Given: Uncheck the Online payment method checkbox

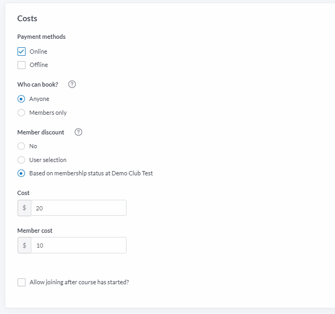Looking at the screenshot, I should tap(21, 52).
